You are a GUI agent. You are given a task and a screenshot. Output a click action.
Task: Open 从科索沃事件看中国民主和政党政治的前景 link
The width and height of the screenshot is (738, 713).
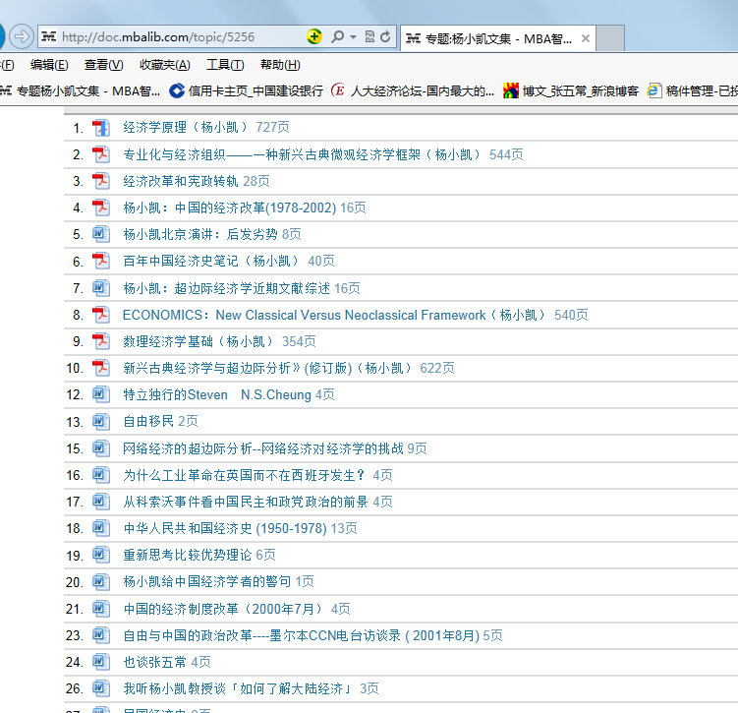pyautogui.click(x=246, y=502)
